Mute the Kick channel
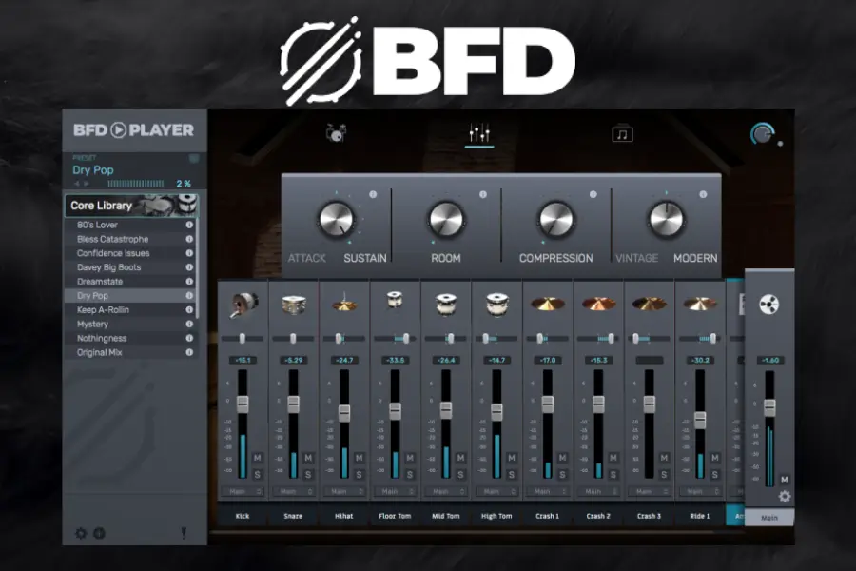The width and height of the screenshot is (856, 571). (x=256, y=456)
